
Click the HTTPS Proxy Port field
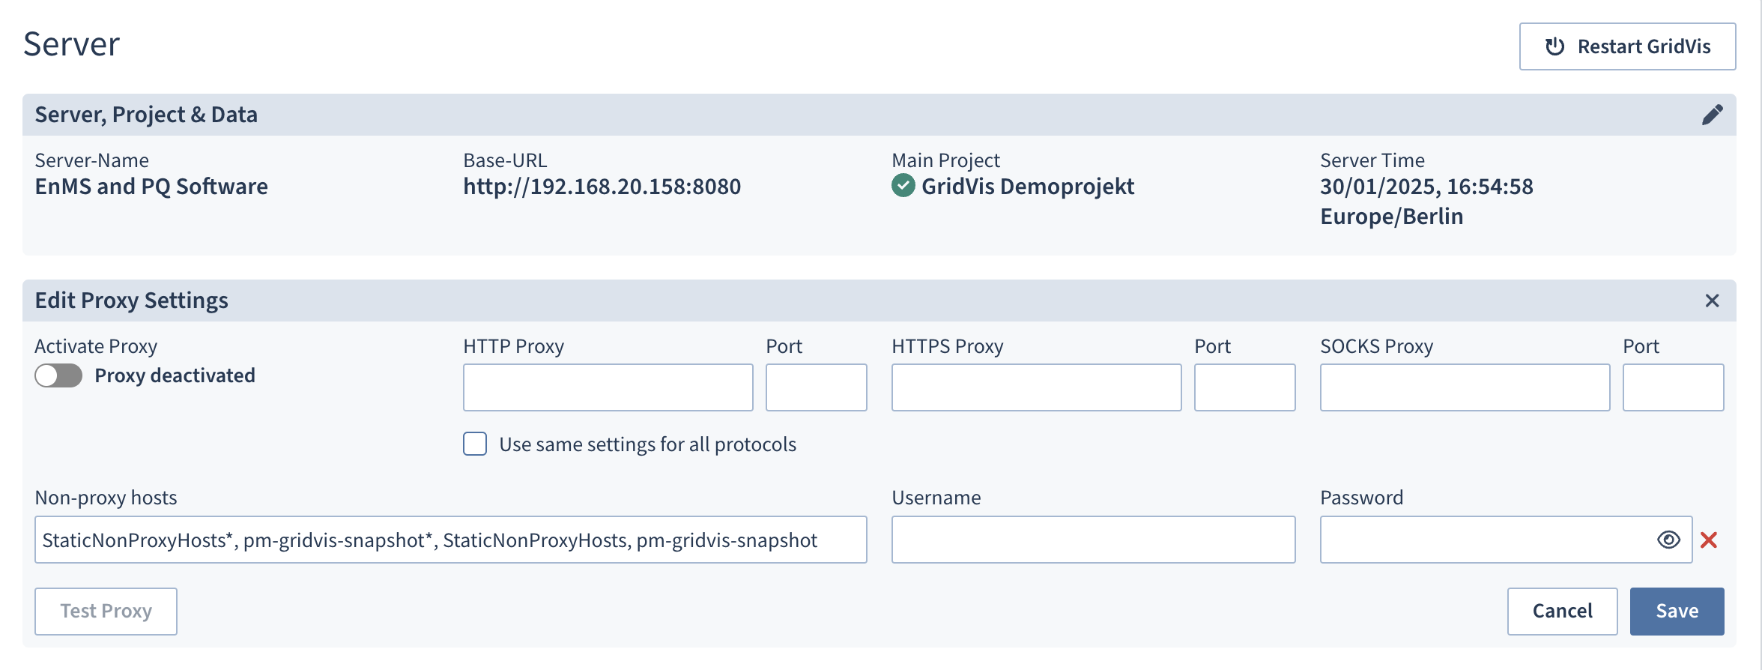(1244, 387)
